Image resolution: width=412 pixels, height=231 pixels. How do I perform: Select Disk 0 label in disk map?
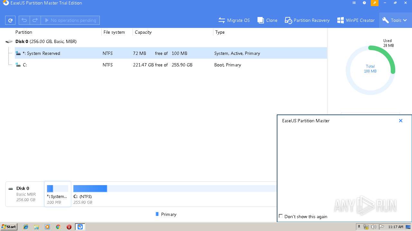click(23, 188)
